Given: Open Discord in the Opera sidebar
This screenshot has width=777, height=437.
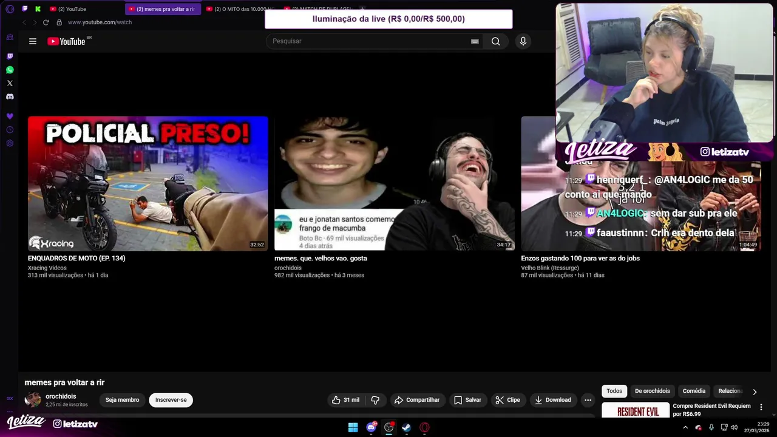Looking at the screenshot, I should 10,97.
